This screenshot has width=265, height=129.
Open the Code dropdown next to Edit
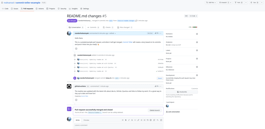(193, 16)
